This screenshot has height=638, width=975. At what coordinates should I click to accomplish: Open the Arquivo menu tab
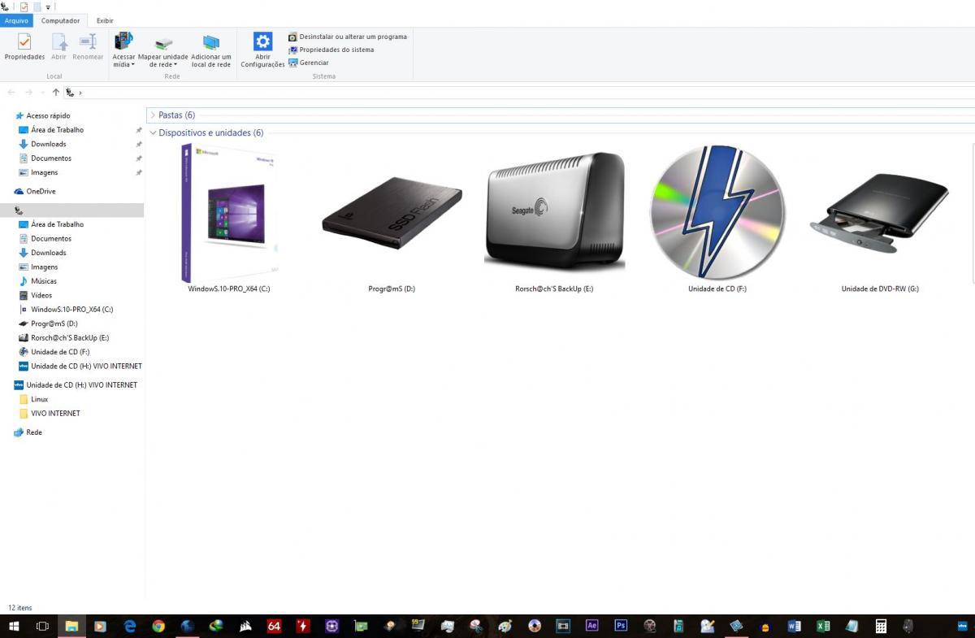point(16,20)
